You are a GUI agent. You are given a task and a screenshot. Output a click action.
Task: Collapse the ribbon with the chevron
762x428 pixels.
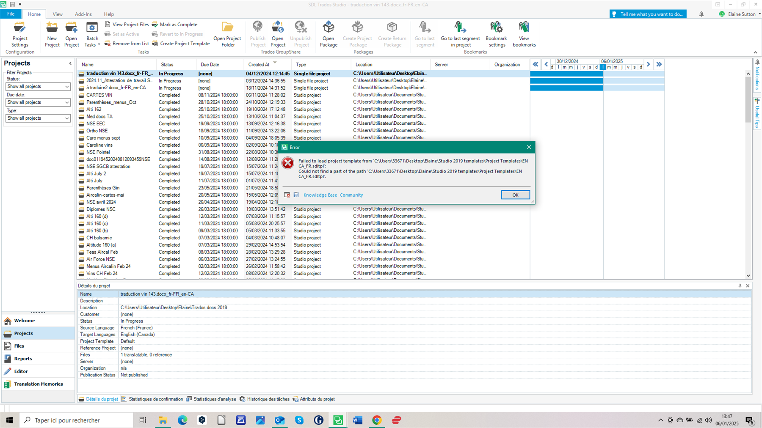pos(756,52)
